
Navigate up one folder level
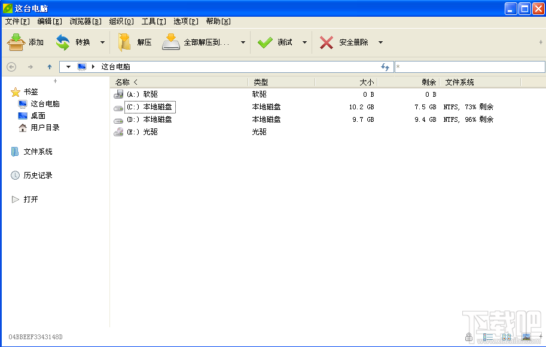[50, 67]
